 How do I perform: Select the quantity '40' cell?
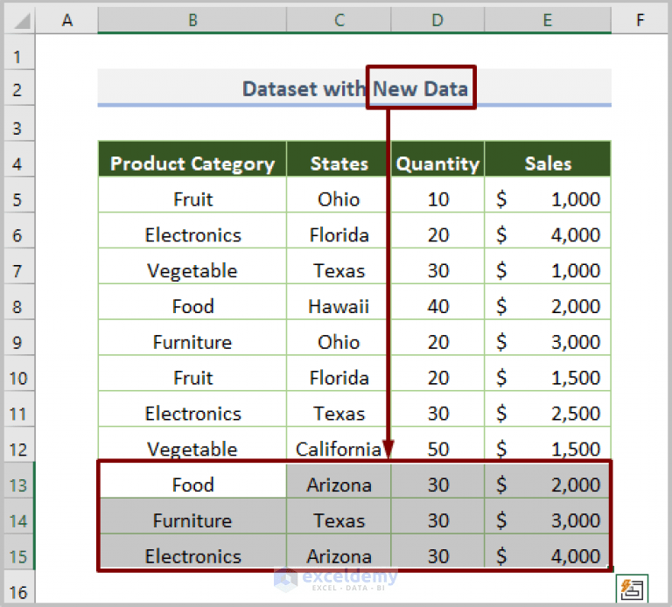(x=437, y=302)
